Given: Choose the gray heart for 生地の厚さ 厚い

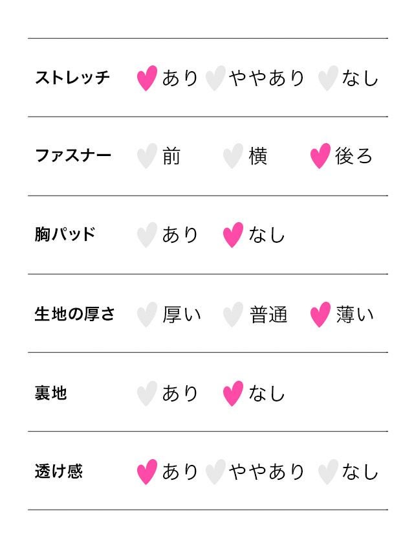Looking at the screenshot, I should pyautogui.click(x=147, y=315).
